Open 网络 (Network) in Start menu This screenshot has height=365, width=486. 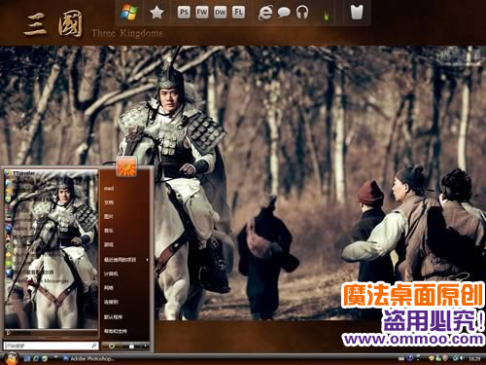(x=109, y=288)
